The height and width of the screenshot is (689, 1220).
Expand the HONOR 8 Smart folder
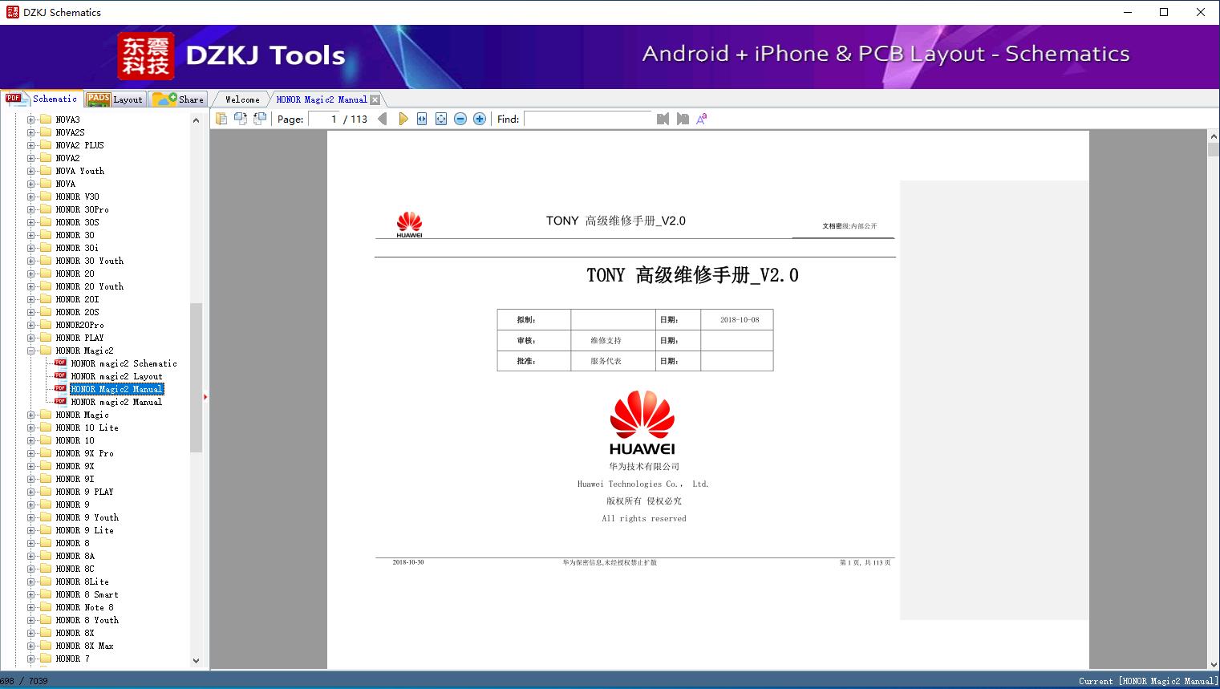pyautogui.click(x=31, y=594)
